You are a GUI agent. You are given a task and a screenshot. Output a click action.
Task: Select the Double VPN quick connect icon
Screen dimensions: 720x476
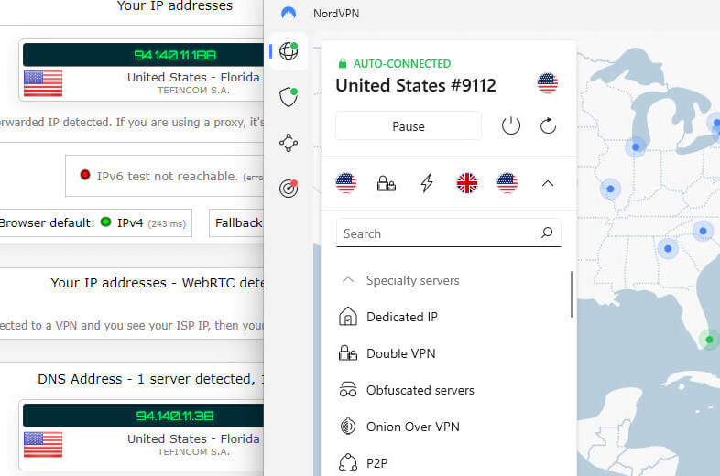(387, 184)
